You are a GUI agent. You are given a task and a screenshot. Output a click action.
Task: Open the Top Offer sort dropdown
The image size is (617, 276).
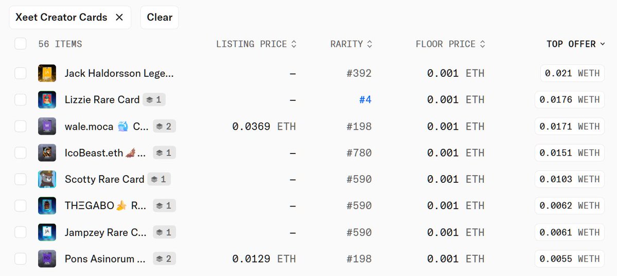click(x=575, y=44)
